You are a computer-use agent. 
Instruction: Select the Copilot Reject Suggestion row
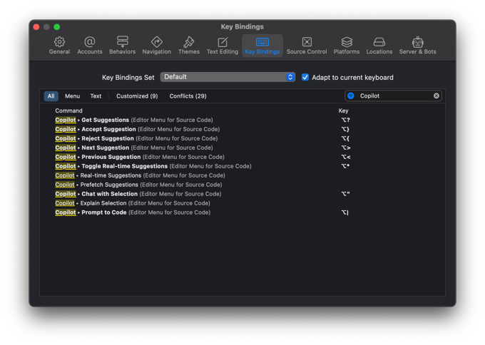(x=242, y=138)
